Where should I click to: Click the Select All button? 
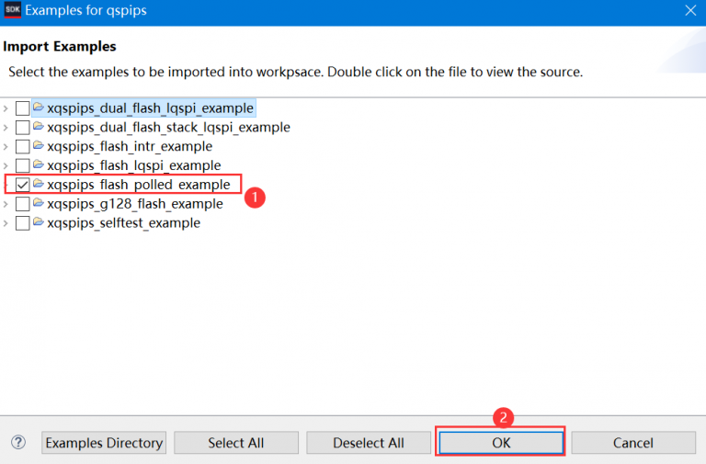[x=236, y=443]
